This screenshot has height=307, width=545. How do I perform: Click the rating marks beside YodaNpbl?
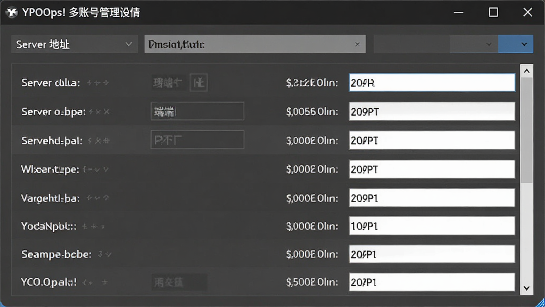93,227
